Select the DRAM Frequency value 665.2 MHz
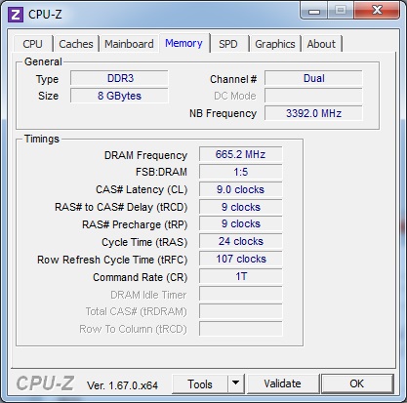Viewport: 407px width, 403px height. 241,154
